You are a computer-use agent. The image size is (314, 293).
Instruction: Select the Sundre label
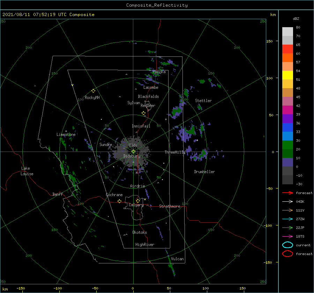click(106, 144)
